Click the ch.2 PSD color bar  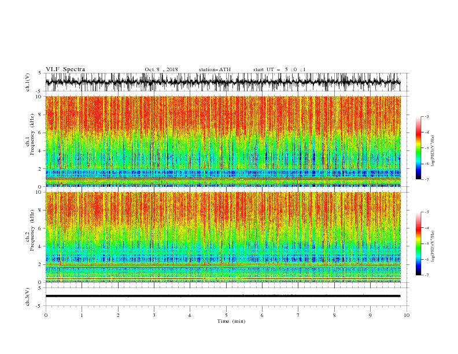point(419,244)
